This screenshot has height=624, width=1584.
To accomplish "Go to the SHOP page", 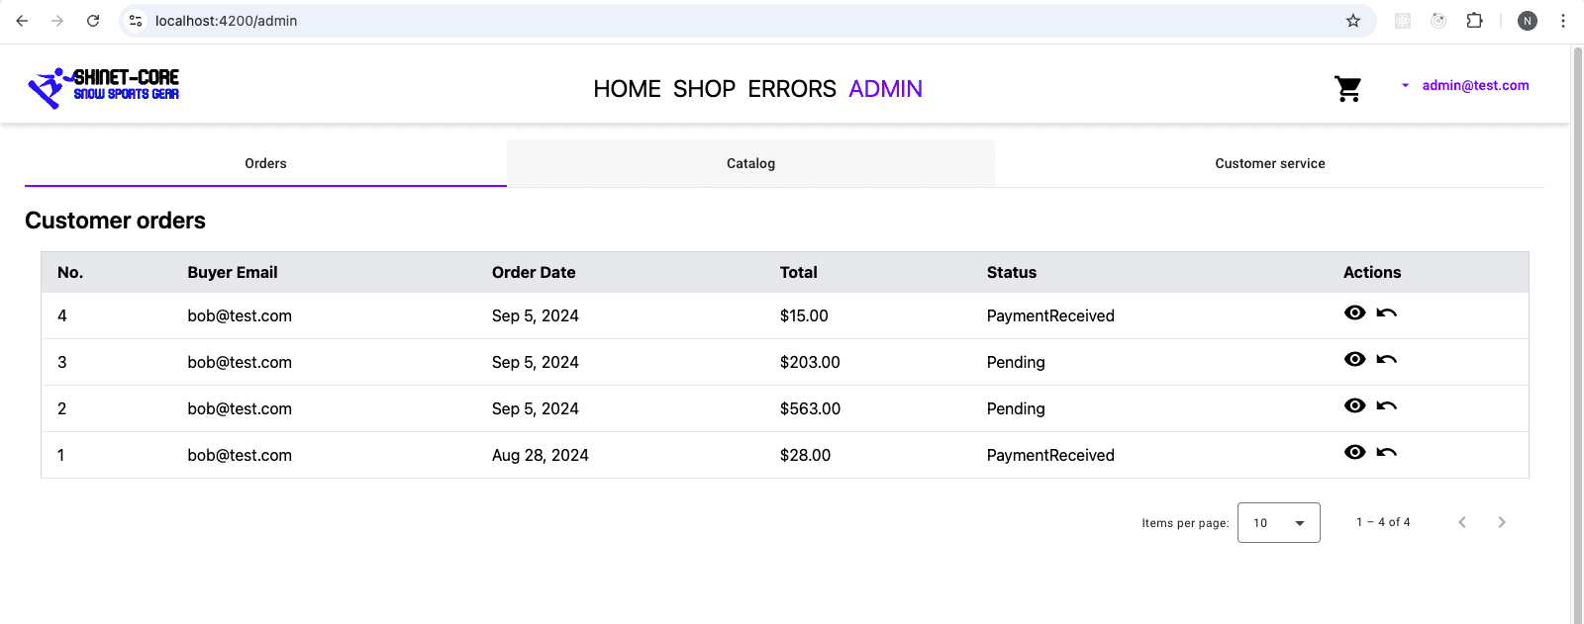I will [x=704, y=89].
